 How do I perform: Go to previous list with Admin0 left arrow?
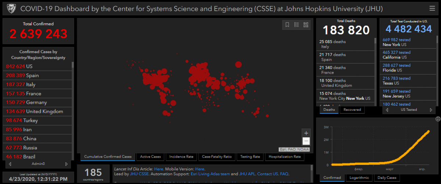click(10, 164)
